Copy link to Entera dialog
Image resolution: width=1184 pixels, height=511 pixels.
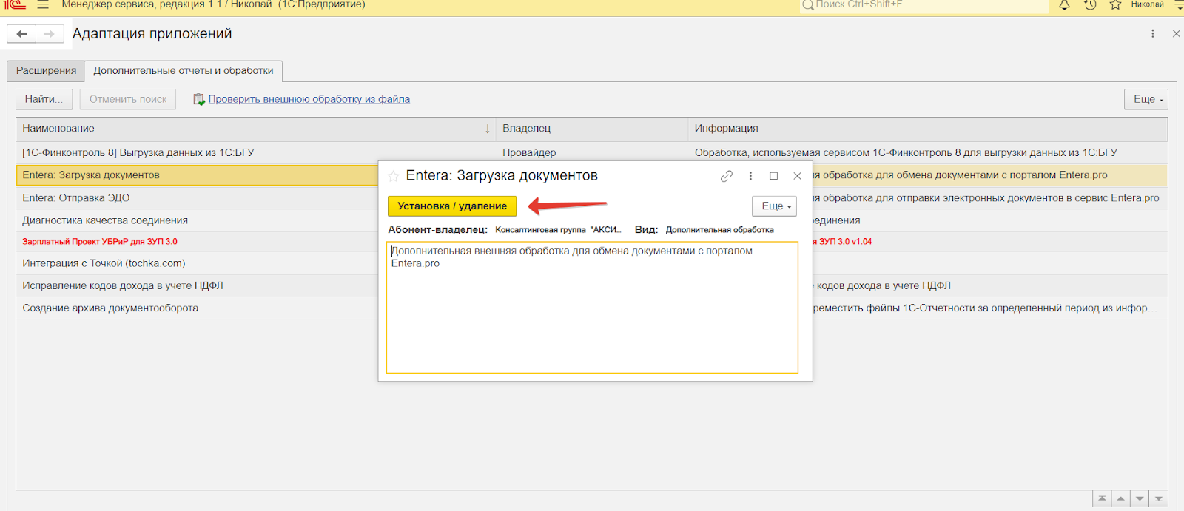(x=727, y=176)
